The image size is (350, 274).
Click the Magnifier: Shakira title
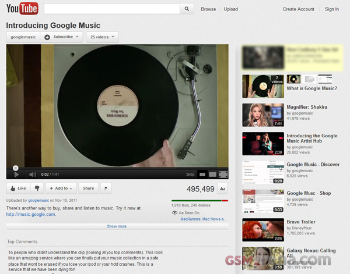(307, 107)
